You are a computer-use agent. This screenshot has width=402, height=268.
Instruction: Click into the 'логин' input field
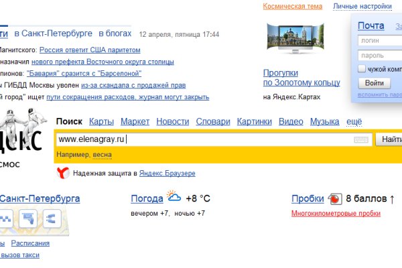[x=380, y=41]
